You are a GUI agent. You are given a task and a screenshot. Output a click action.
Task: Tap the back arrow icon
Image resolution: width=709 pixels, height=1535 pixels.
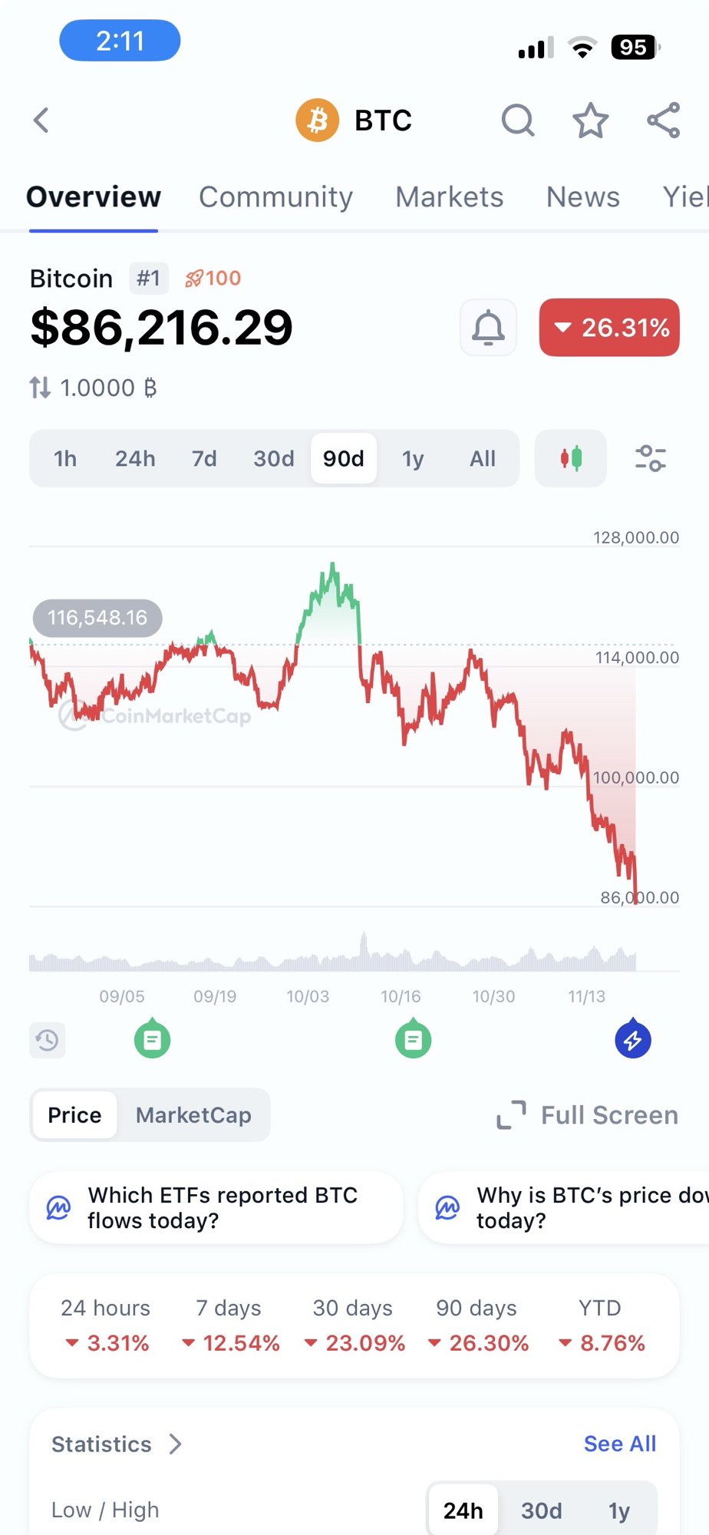pyautogui.click(x=41, y=120)
